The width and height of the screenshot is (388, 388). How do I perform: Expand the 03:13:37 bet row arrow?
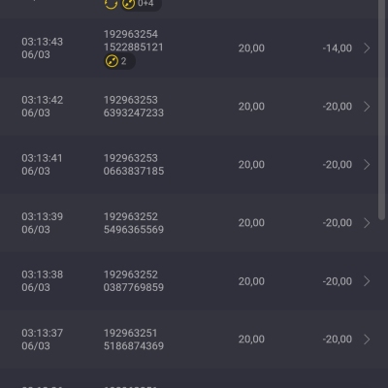[367, 339]
